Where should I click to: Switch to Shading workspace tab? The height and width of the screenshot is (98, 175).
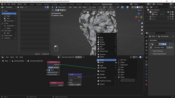(x=72, y=4)
